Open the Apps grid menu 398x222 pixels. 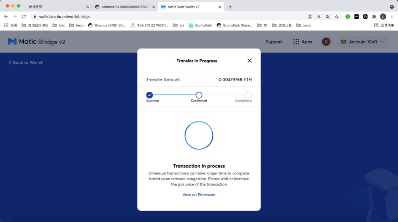(x=302, y=42)
